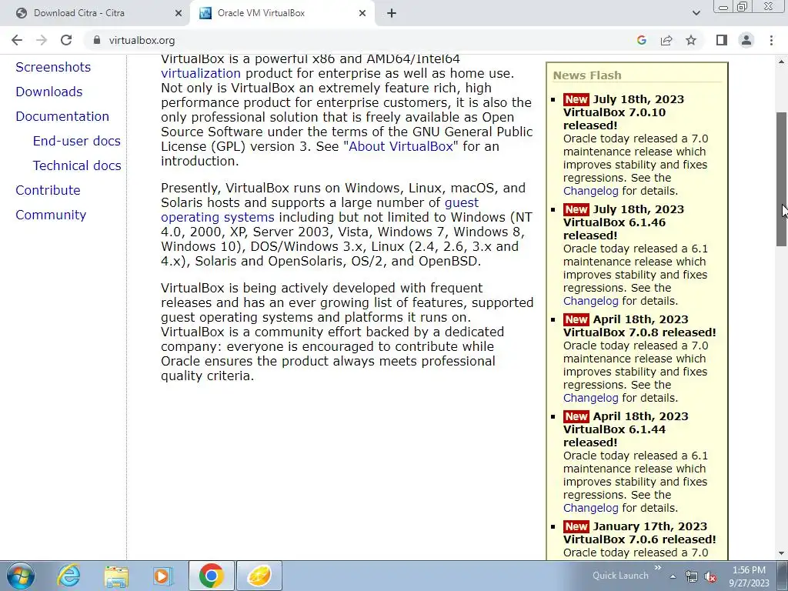The image size is (788, 591).
Task: Click the July 18th VirtualBox 7.0.10 headline
Action: (x=623, y=112)
